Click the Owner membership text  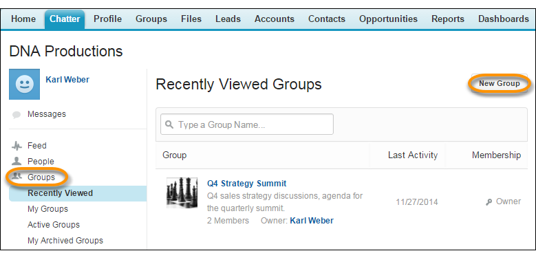click(508, 201)
